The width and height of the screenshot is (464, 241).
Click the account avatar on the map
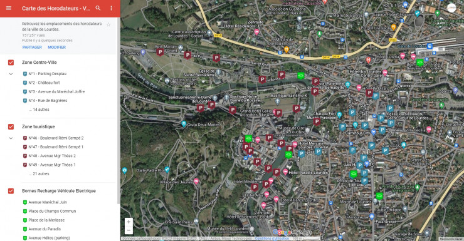coord(451,8)
